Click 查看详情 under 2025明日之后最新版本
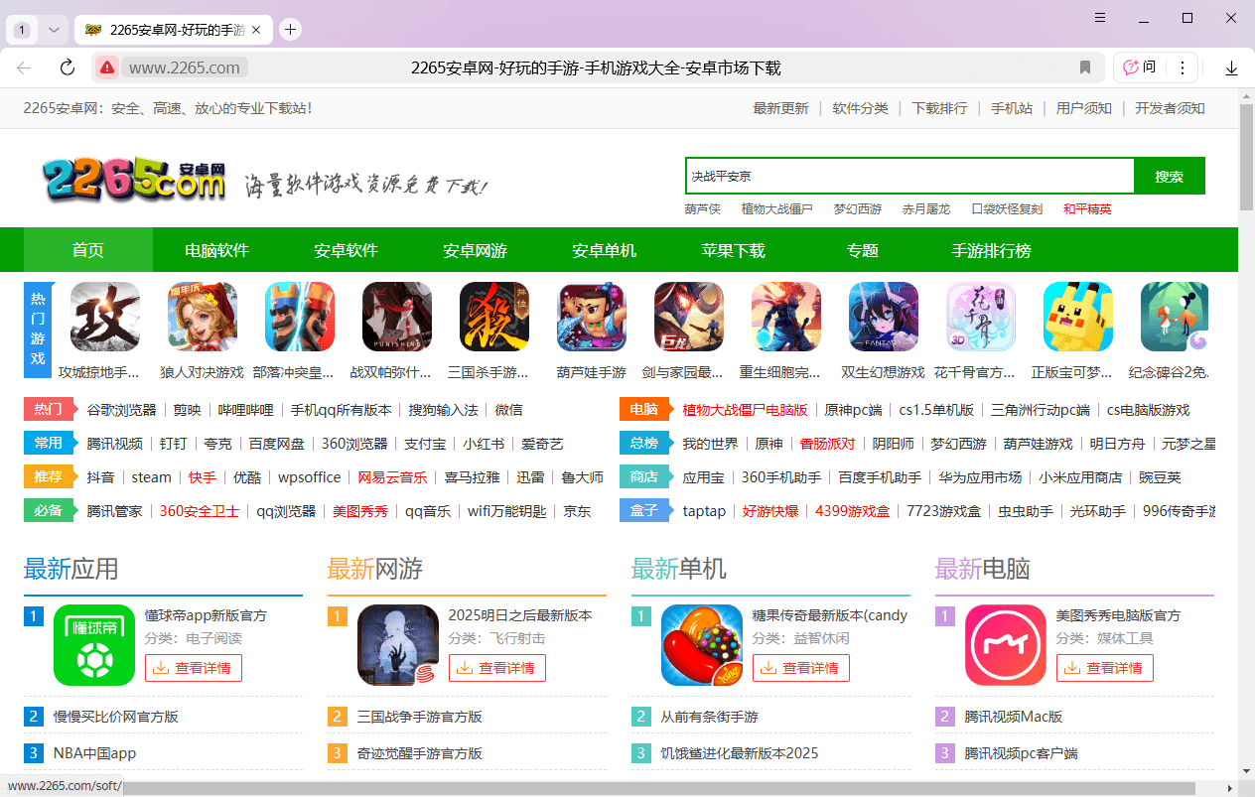This screenshot has height=797, width=1255. click(x=497, y=668)
